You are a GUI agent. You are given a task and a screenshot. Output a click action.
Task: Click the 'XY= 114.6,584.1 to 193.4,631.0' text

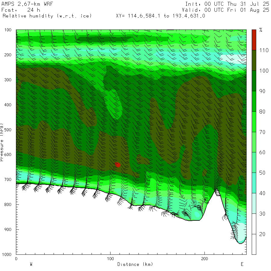pos(160,16)
